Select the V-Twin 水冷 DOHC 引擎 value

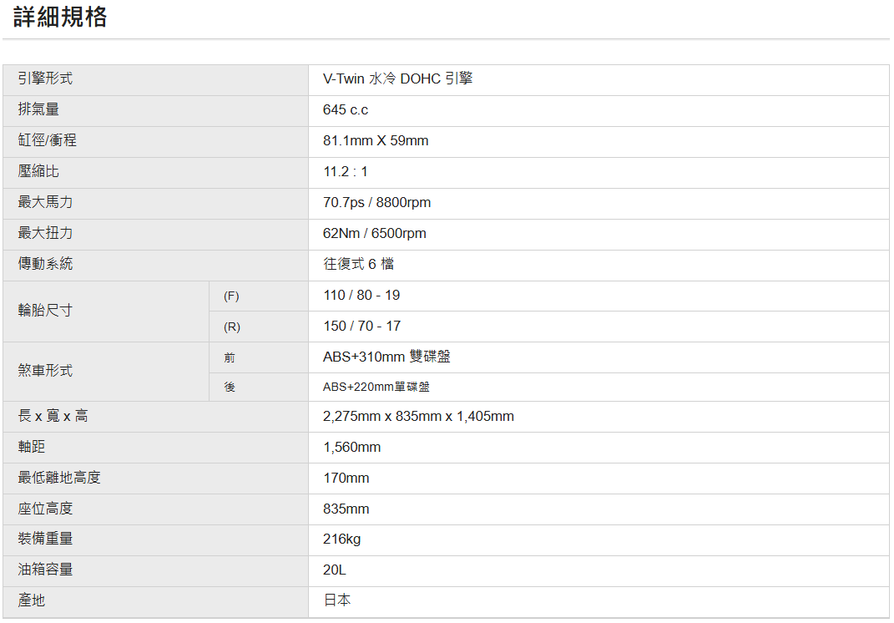(397, 79)
